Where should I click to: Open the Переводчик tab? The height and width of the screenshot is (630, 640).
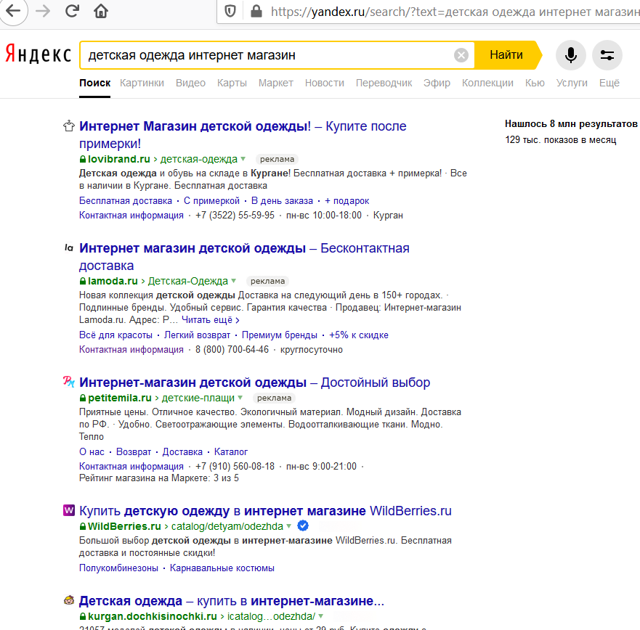384,83
